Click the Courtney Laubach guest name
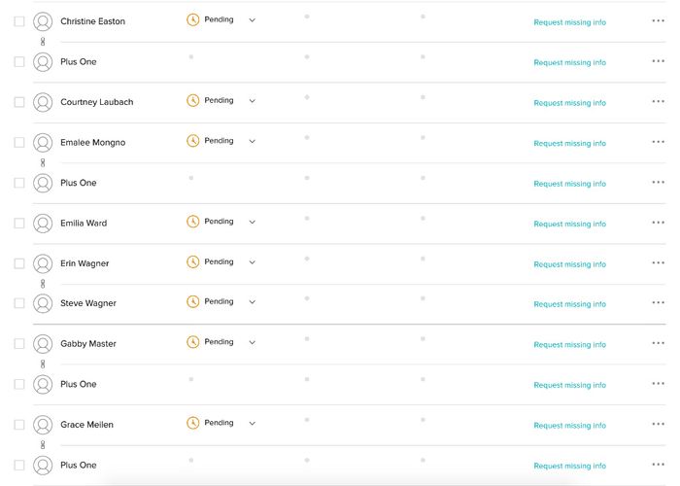 [x=96, y=102]
